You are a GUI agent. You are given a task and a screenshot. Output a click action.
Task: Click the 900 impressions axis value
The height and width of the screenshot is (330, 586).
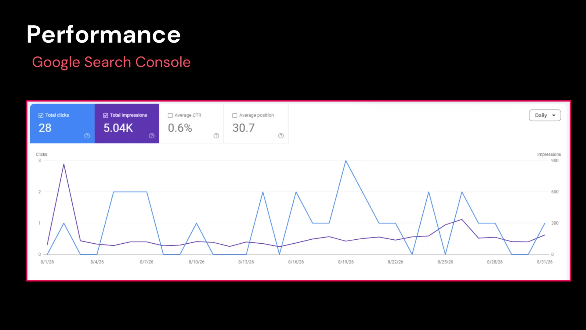(555, 161)
